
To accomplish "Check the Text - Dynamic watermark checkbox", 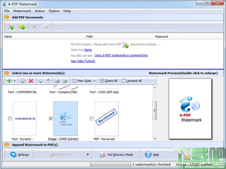I will pyautogui.click(x=10, y=118).
